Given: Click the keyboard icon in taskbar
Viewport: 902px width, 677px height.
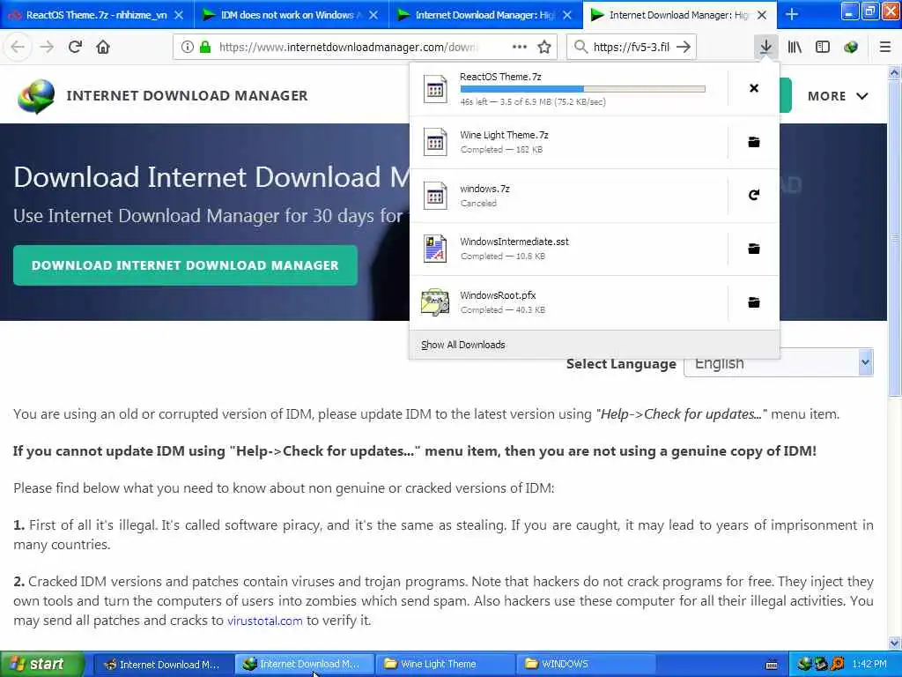Looking at the screenshot, I should [x=772, y=665].
